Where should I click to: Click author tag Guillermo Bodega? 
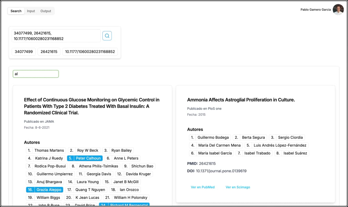[x=210, y=137]
